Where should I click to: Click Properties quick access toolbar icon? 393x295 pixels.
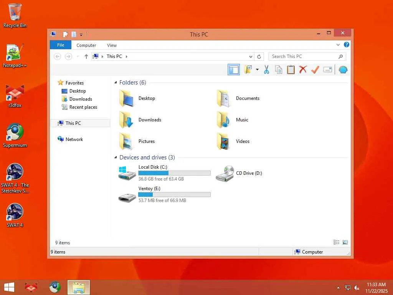pyautogui.click(x=65, y=34)
